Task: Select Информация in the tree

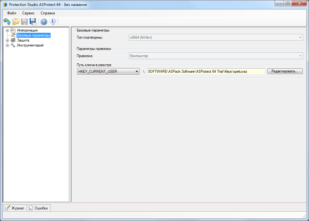Action: point(27,30)
